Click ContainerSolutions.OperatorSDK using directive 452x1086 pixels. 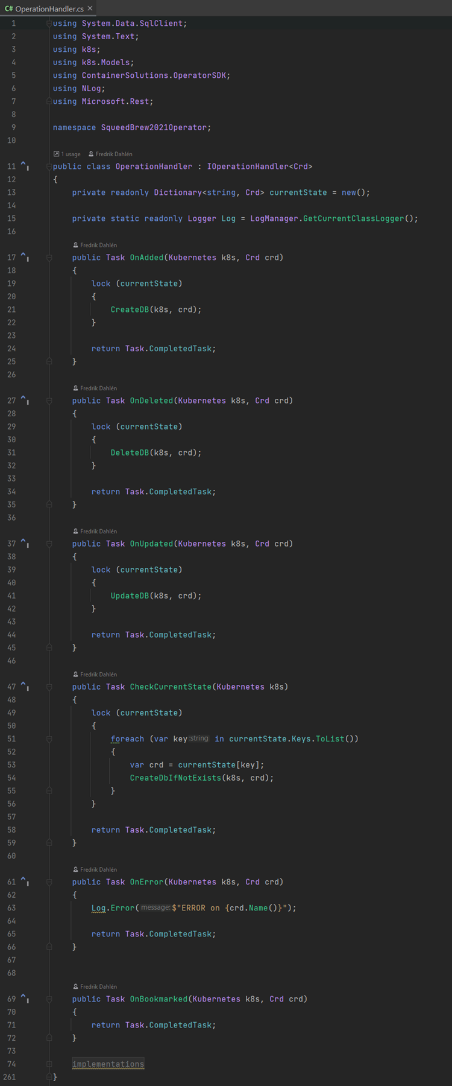point(154,75)
